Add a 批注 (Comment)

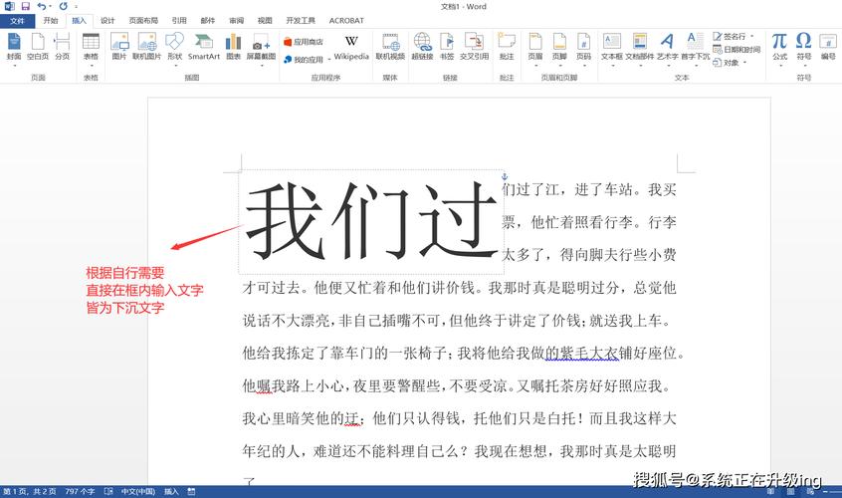click(x=507, y=46)
